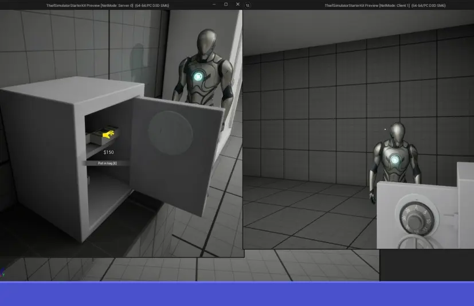This screenshot has height=306, width=474.
Task: Click the glowing chest light of Server view robot
Action: (x=198, y=77)
